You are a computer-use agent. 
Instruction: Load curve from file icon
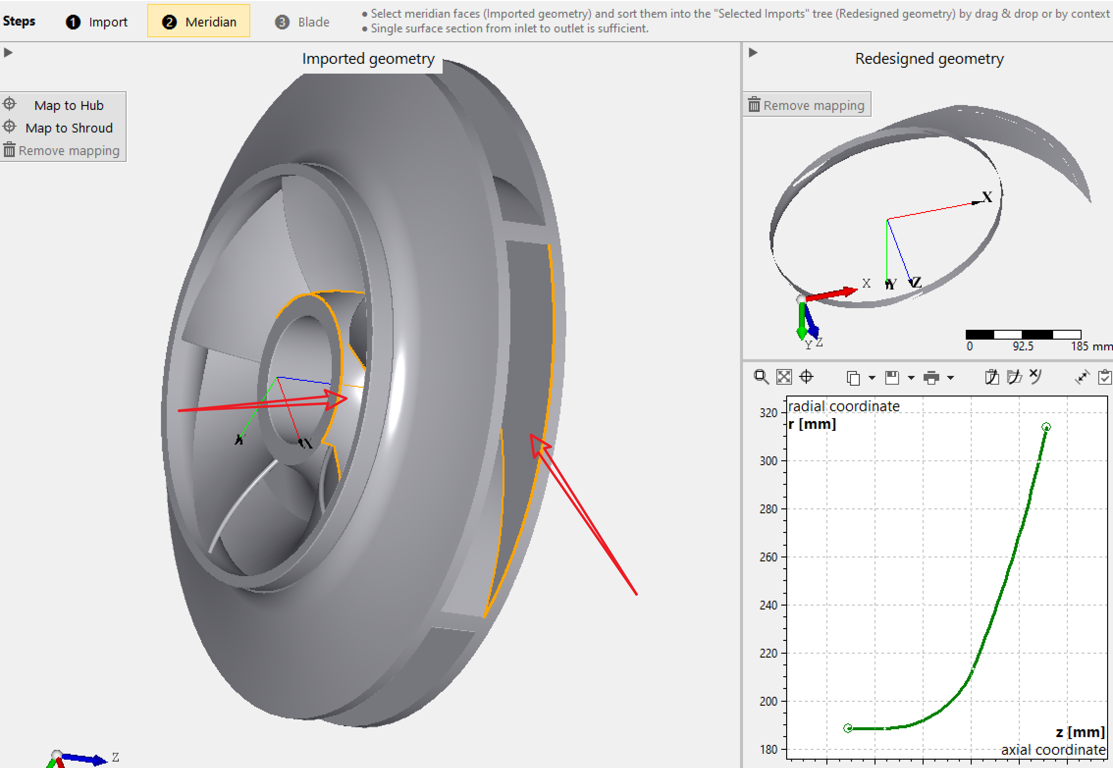point(1014,377)
